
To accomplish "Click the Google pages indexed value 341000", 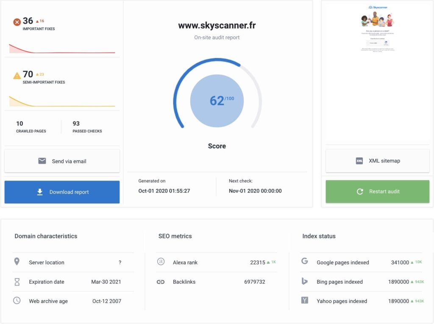I will [400, 262].
